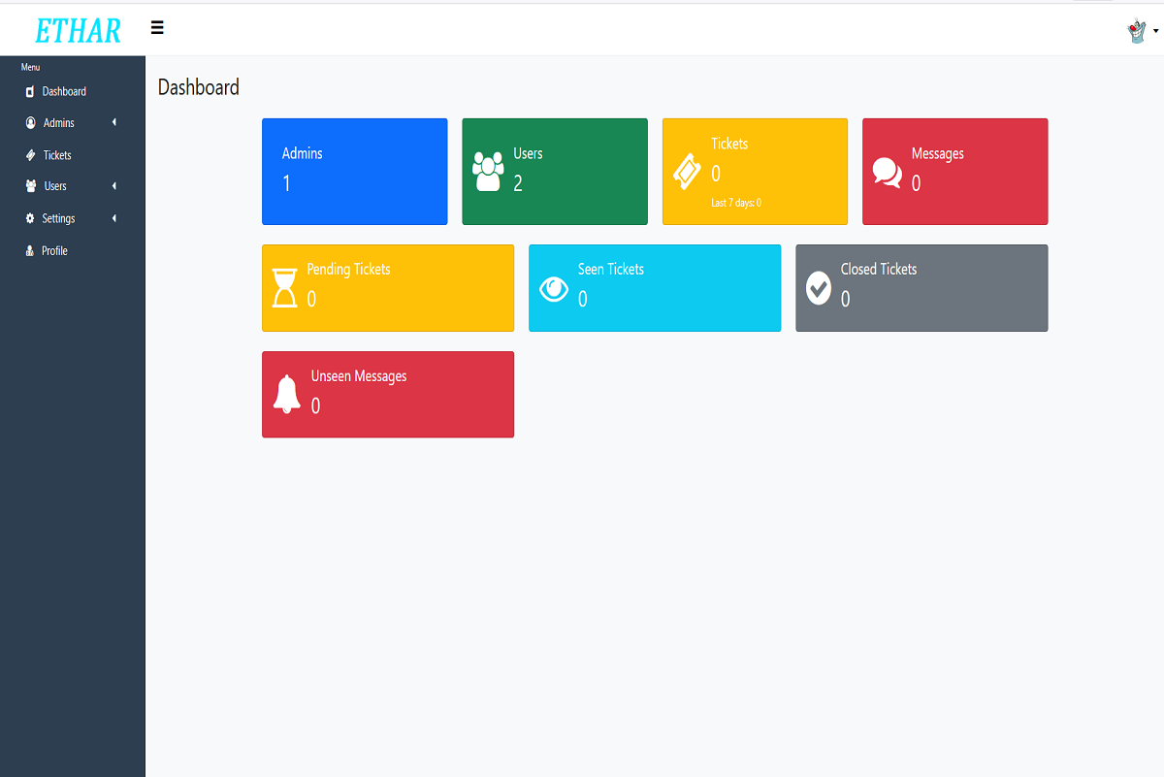
Task: Toggle the sidebar with the hamburger button
Action: click(157, 28)
